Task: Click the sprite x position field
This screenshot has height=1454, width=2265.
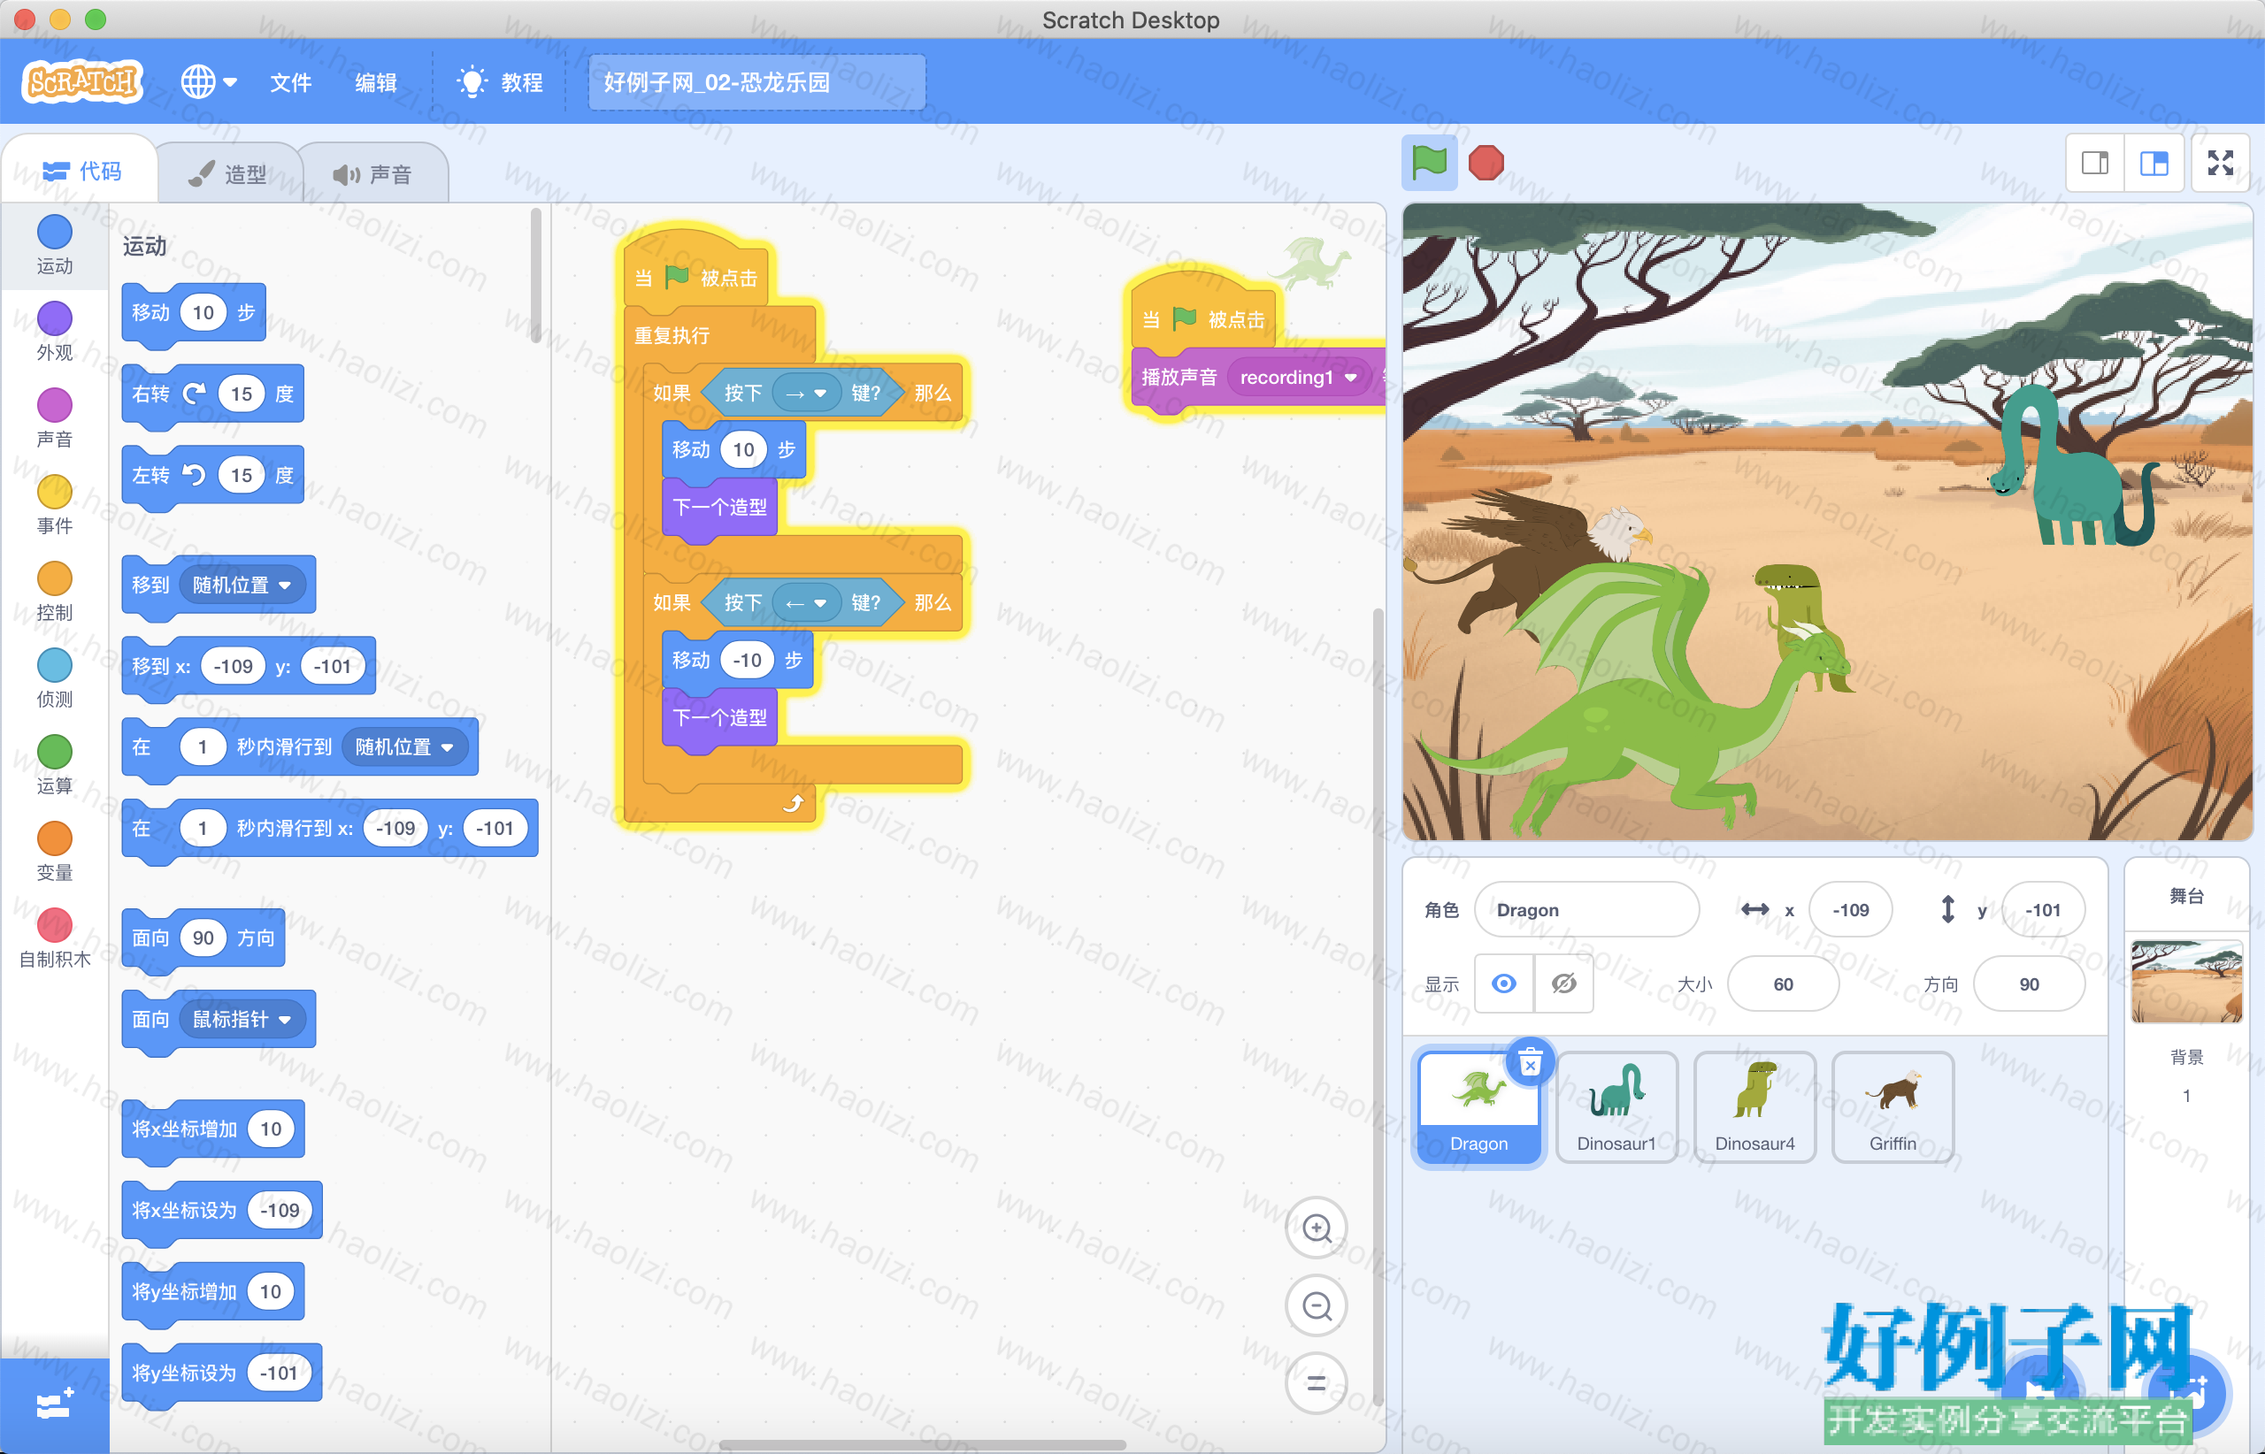Action: pyautogui.click(x=1850, y=909)
